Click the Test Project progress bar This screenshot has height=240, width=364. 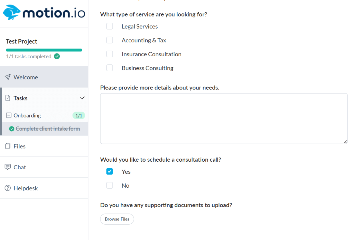tap(44, 50)
